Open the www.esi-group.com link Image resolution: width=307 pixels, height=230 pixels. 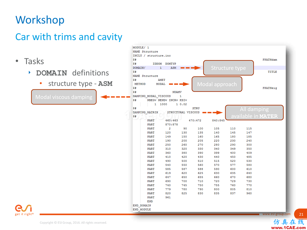[x=276, y=214]
